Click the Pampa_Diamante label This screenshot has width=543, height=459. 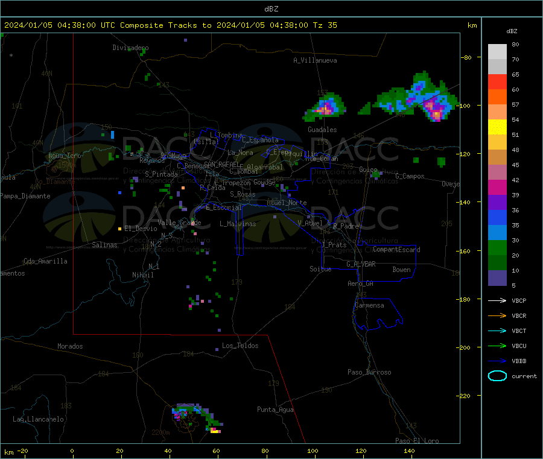coord(25,196)
